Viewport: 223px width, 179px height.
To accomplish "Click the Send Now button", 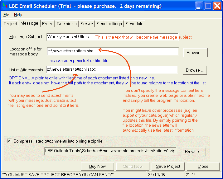I will [x=133, y=166].
